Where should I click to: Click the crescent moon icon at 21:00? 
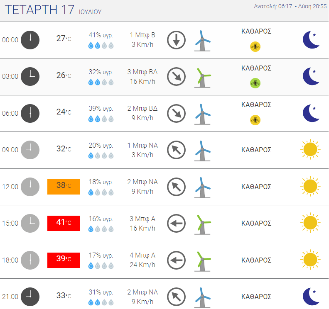point(311,297)
